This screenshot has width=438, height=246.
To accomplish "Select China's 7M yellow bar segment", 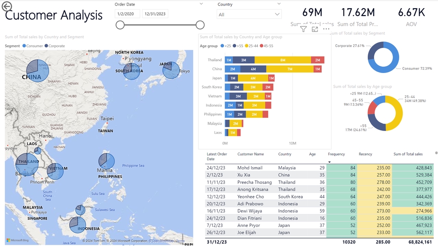I will 290,69.
